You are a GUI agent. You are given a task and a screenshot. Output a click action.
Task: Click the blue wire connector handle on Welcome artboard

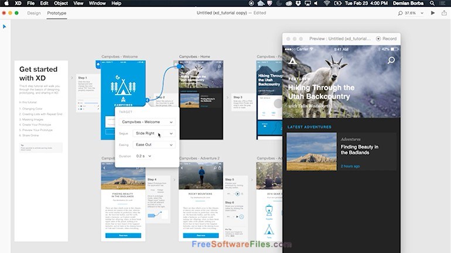click(x=147, y=100)
